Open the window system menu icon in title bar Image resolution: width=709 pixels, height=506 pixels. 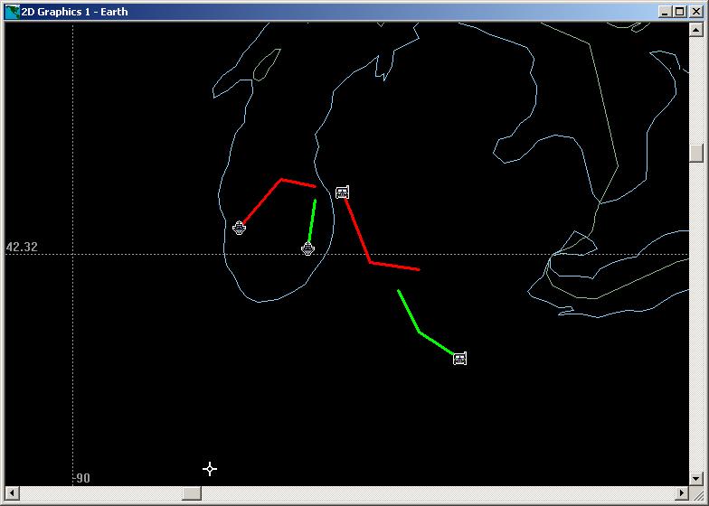tap(12, 12)
